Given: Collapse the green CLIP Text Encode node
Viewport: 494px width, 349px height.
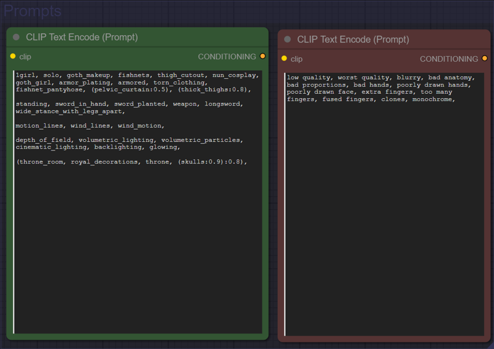Looking at the screenshot, I should coord(16,38).
